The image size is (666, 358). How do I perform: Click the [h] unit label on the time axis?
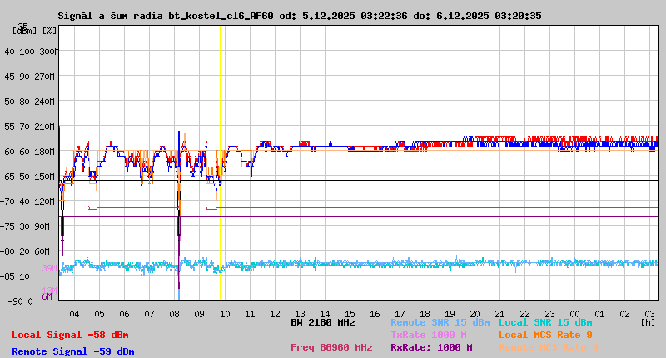coord(648,321)
